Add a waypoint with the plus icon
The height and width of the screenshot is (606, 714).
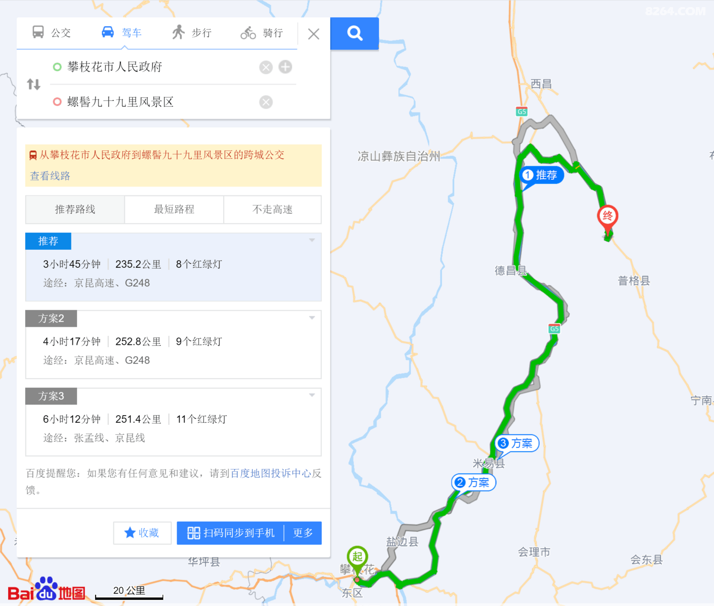click(285, 67)
